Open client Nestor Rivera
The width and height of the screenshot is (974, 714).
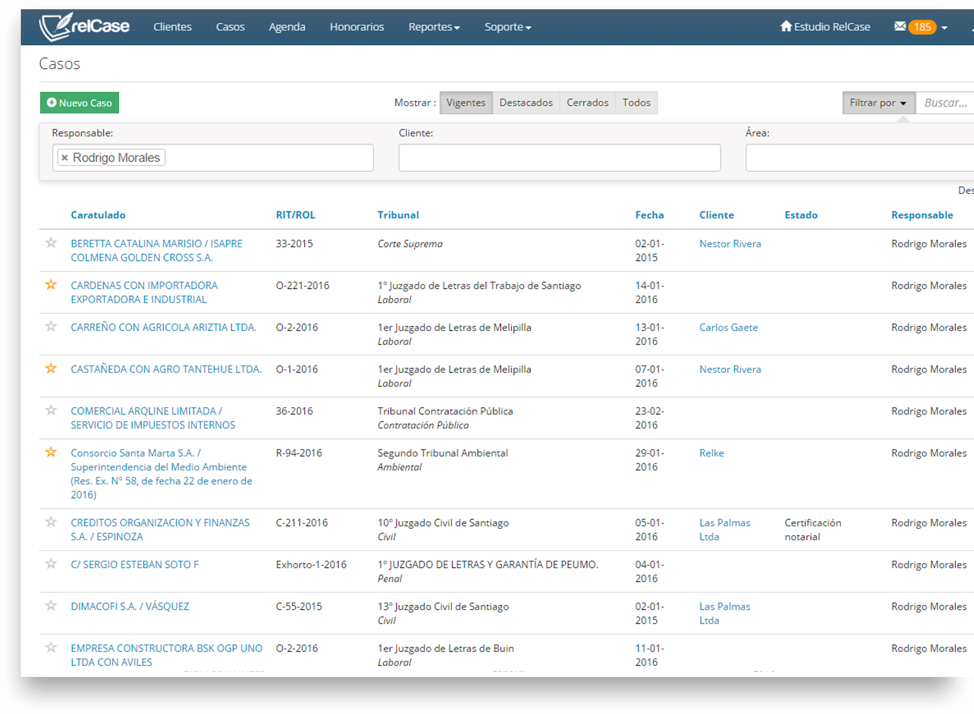pos(730,243)
